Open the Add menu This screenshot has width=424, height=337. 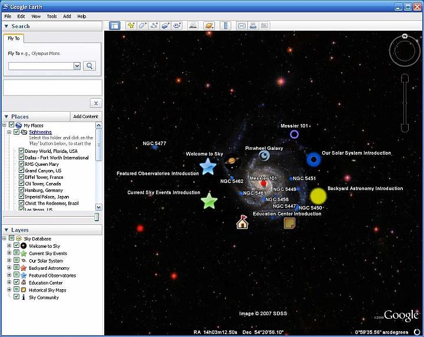point(67,17)
